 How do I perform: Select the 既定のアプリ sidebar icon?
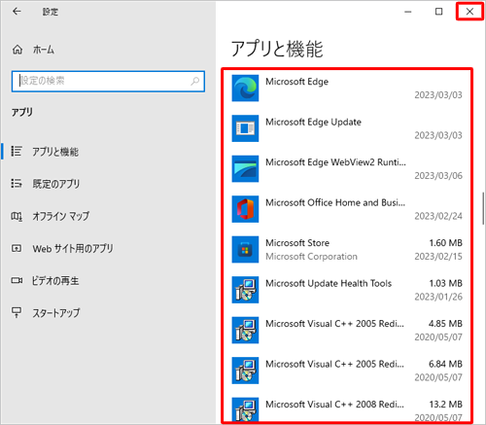(17, 184)
